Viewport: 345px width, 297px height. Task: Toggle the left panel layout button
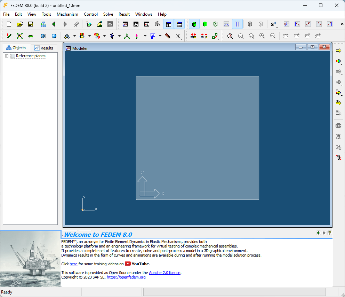click(169, 24)
